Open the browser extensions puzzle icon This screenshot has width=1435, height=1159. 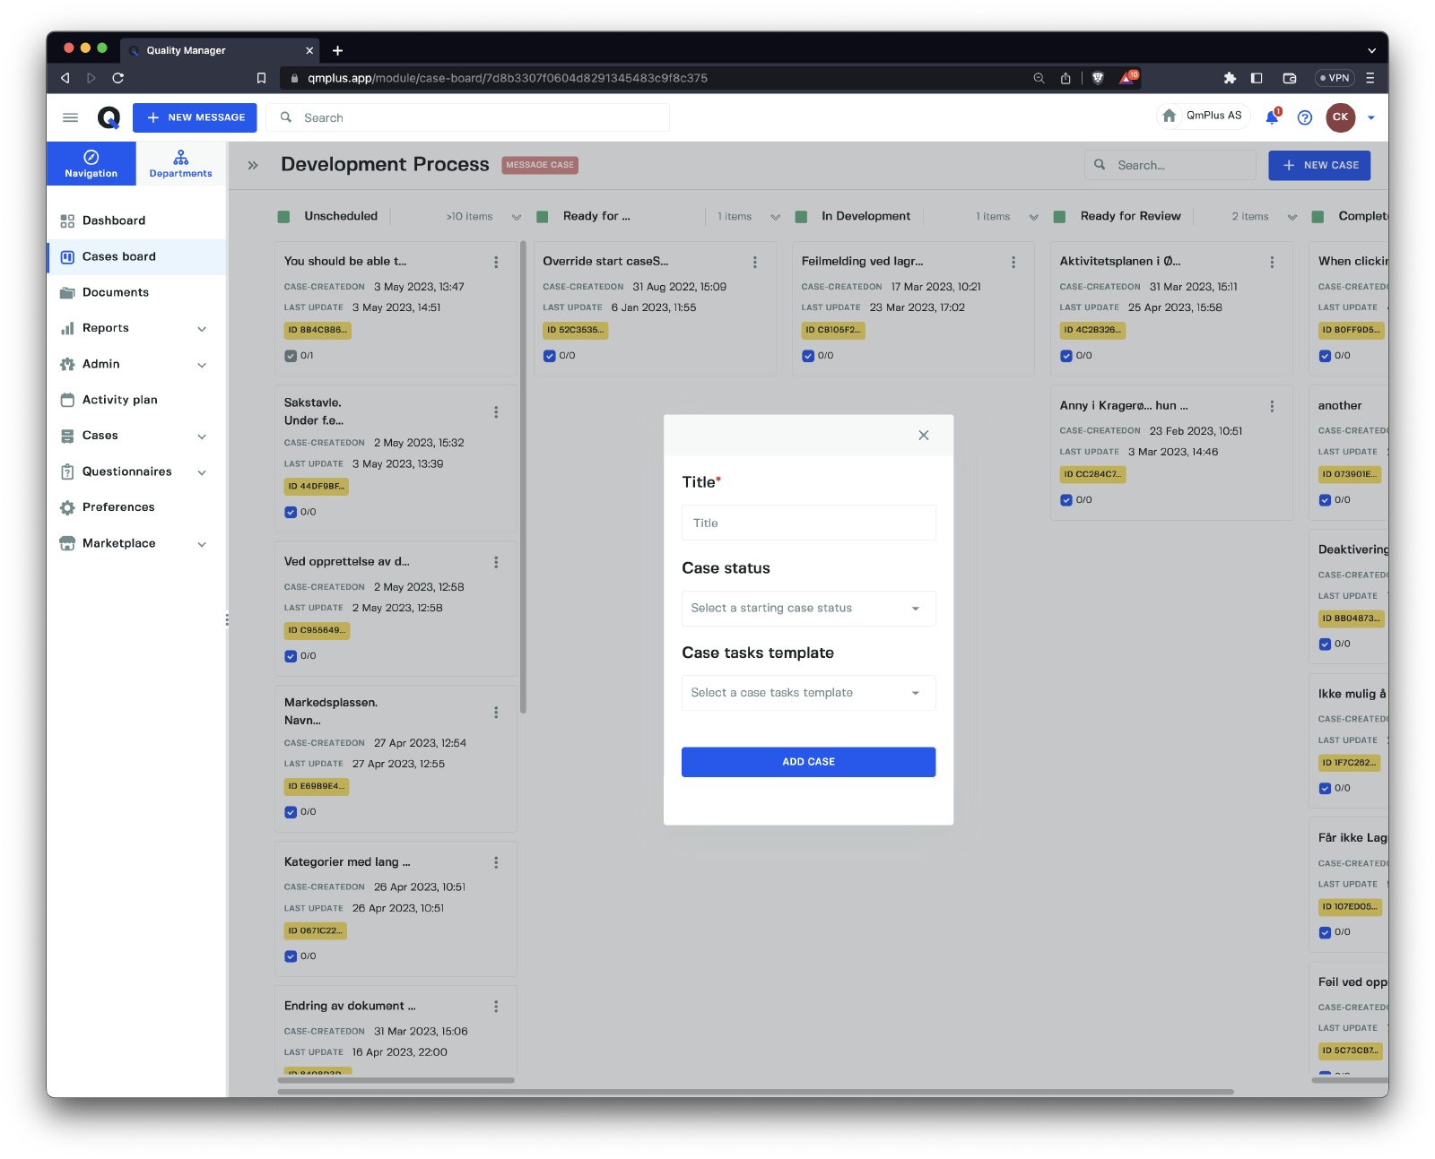pyautogui.click(x=1230, y=78)
